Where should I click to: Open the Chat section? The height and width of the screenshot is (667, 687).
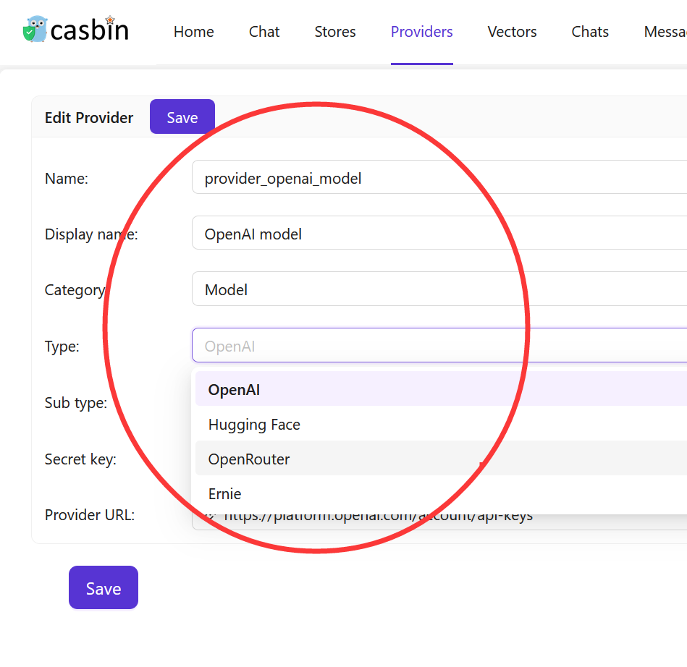tap(264, 31)
